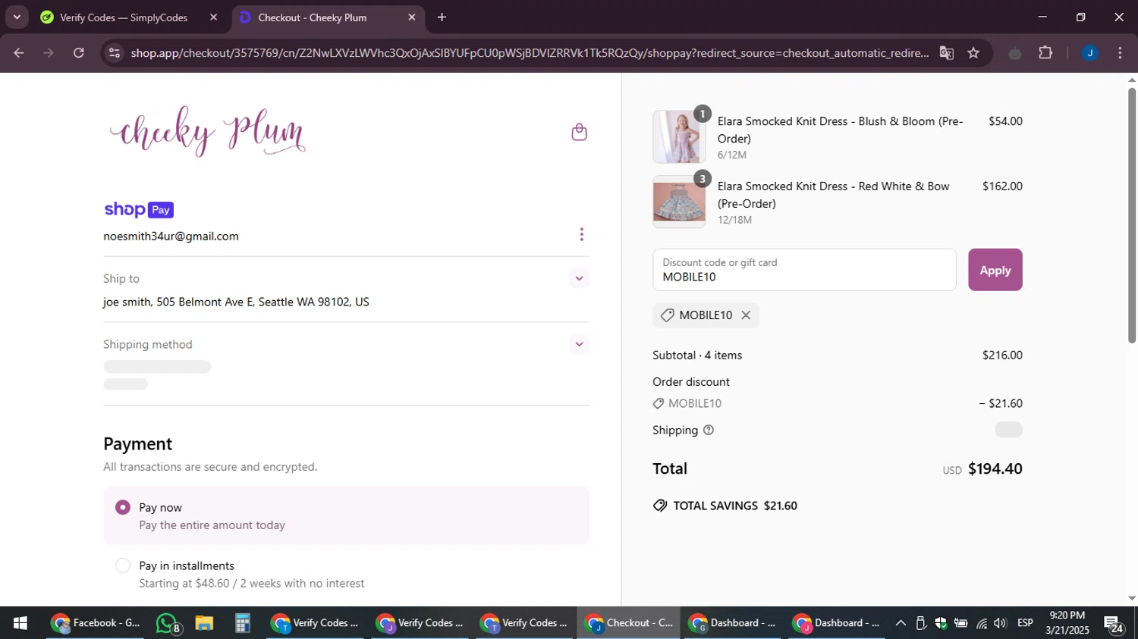Show hidden system tray icons

(x=901, y=623)
